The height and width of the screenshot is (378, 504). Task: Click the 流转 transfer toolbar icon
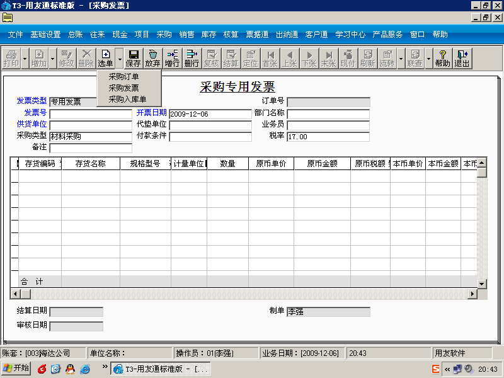[x=387, y=58]
